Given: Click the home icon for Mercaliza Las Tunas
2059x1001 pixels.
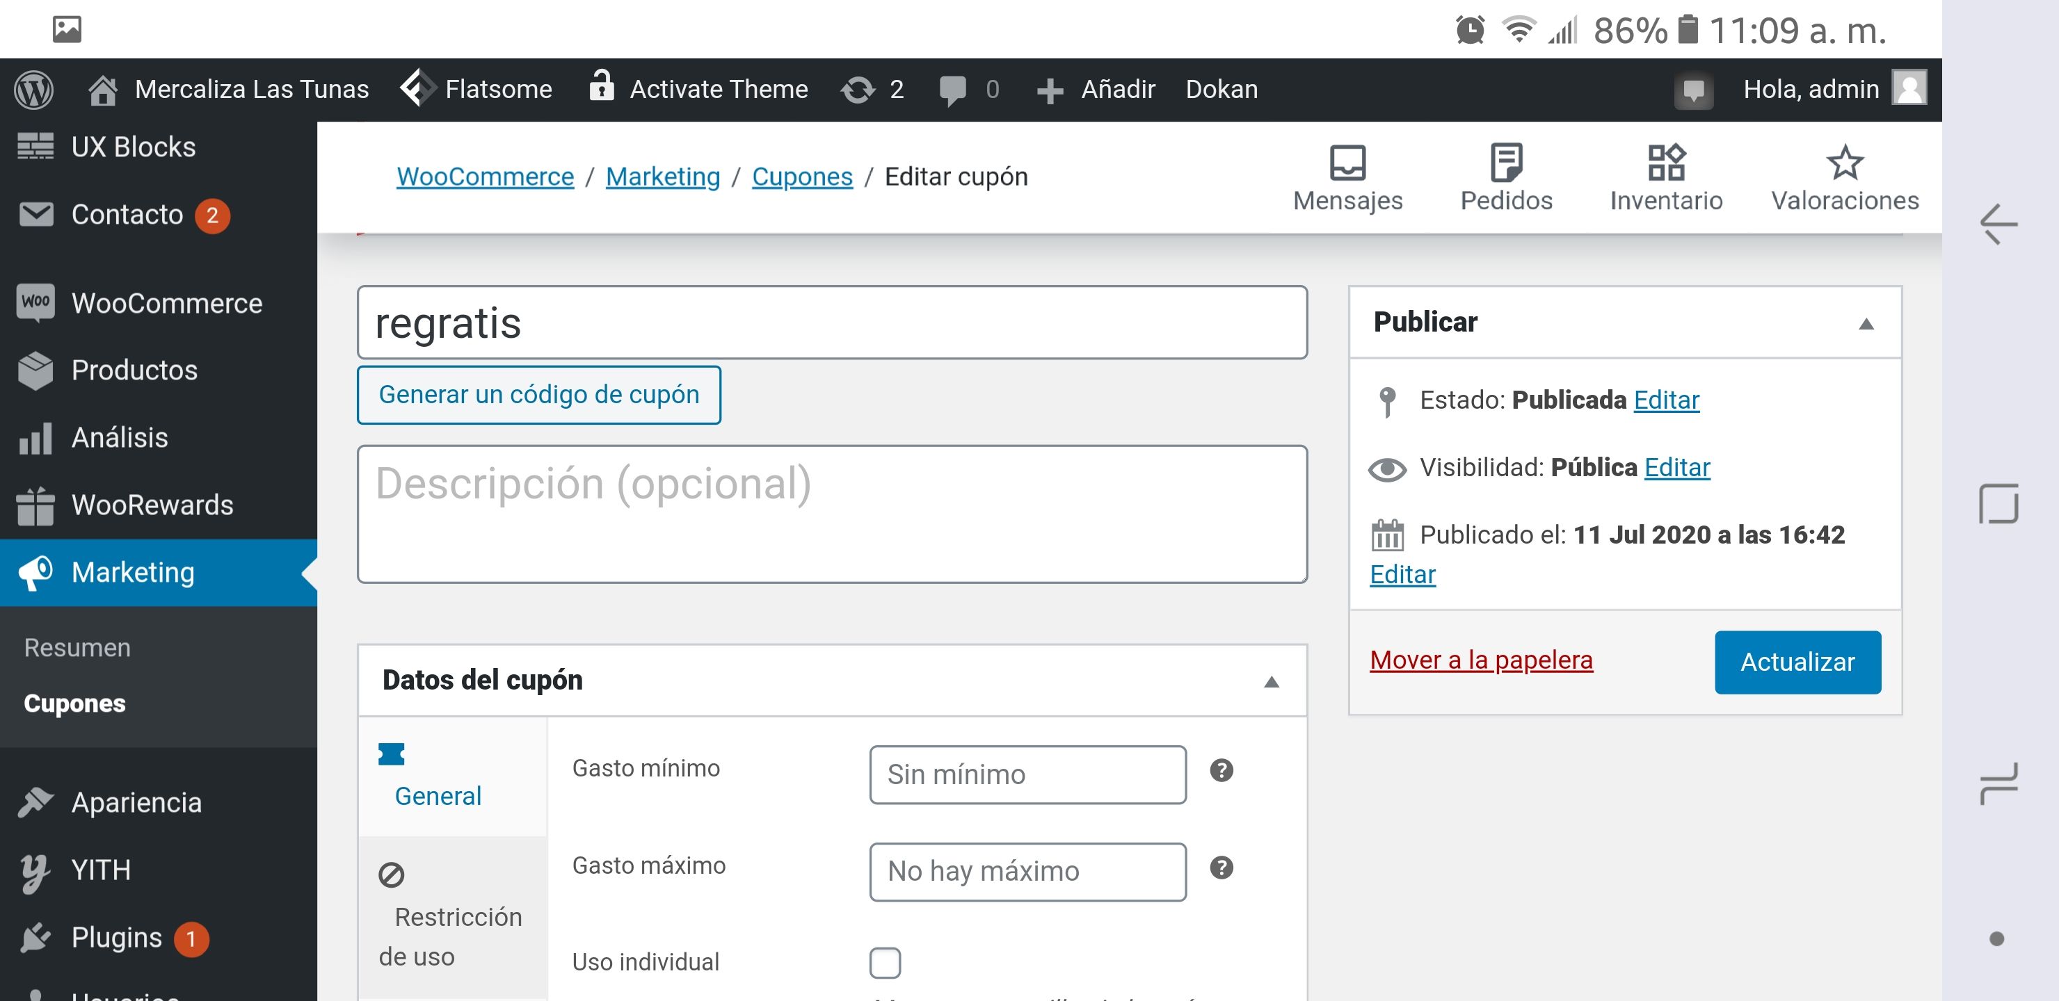Looking at the screenshot, I should (x=102, y=90).
